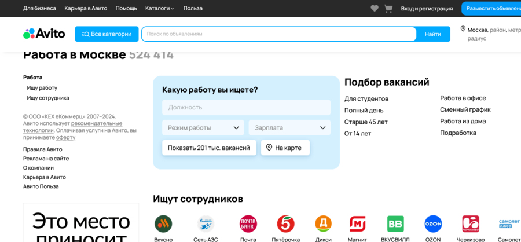The image size is (521, 242).
Task: Open Карьера в Авито sidebar link
Action: (x=44, y=177)
